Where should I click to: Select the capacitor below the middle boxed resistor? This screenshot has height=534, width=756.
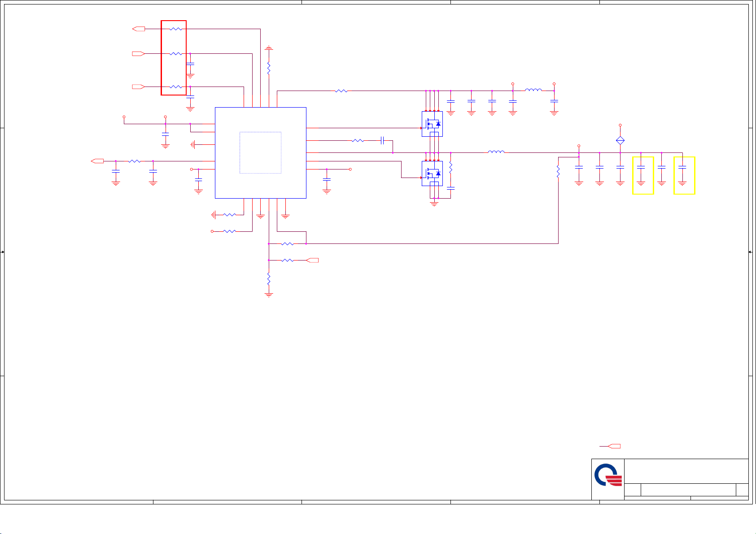click(190, 65)
